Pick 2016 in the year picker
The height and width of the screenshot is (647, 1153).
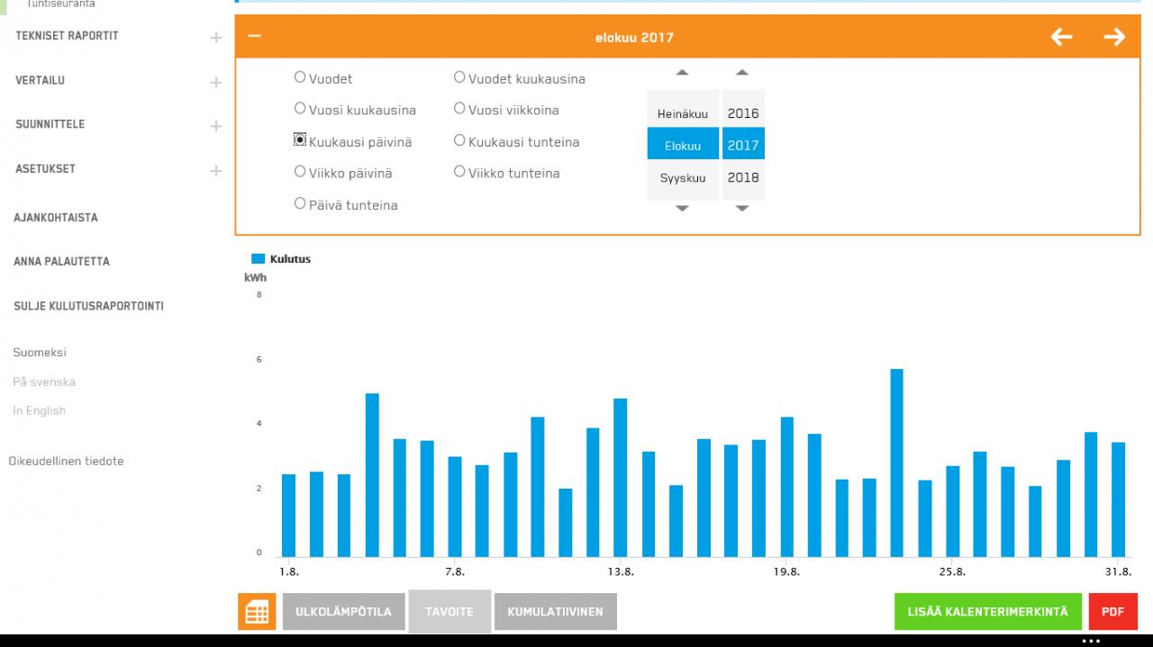743,114
